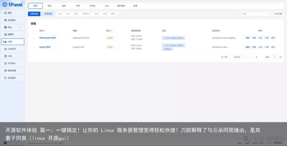
Task: Open the 计划任务 scheduled tasks icon
Action: (5, 49)
